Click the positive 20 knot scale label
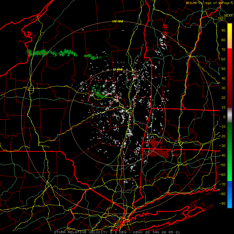This screenshot has width=234, height=234. (x=223, y=97)
